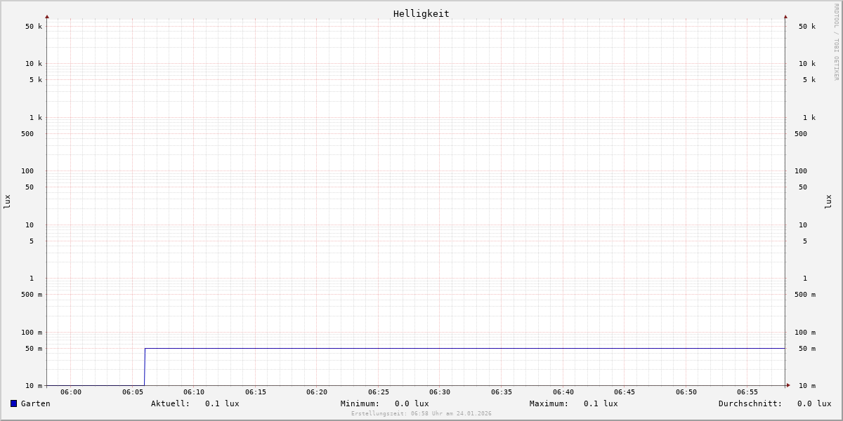Click the red arrow atop the right y-axis
The image size is (843, 421).
tap(785, 16)
